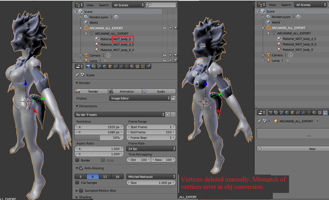329x200 pixels.
Task: Open mesh Data tab in left properties panel
Action: (x=126, y=66)
